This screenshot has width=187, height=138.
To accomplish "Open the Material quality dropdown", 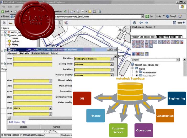I will (x=112, y=75).
